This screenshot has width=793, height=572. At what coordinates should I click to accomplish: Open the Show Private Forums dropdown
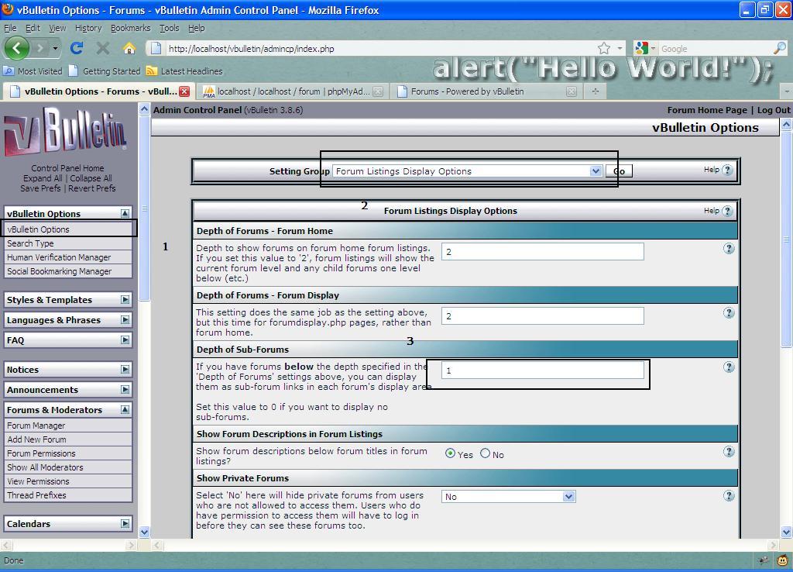508,497
